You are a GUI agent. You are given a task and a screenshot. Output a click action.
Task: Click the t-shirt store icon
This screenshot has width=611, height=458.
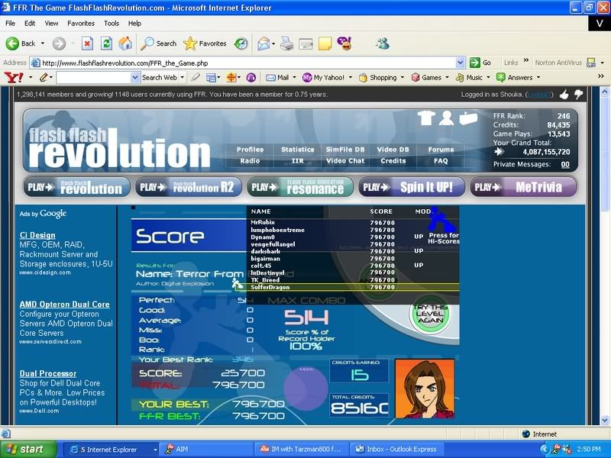[x=427, y=118]
